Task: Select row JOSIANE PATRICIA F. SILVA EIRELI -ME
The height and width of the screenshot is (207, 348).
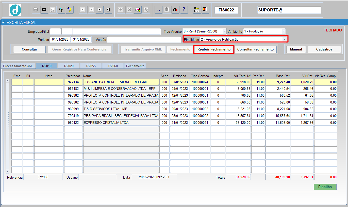Action: pyautogui.click(x=174, y=82)
